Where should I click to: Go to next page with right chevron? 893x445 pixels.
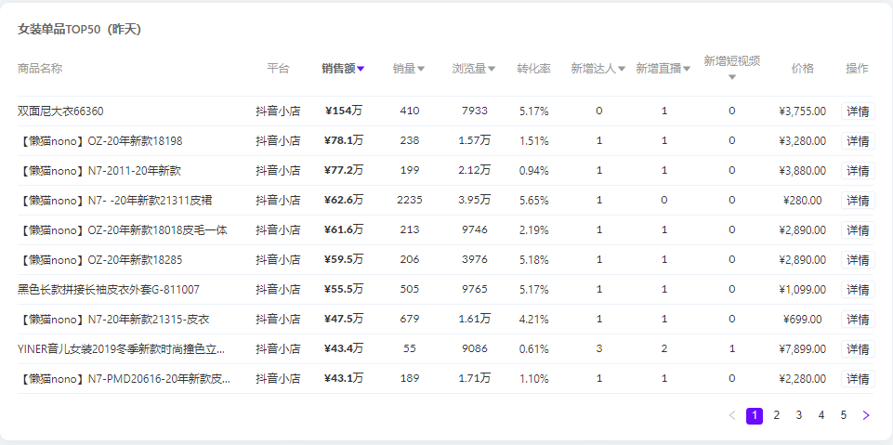coord(866,415)
